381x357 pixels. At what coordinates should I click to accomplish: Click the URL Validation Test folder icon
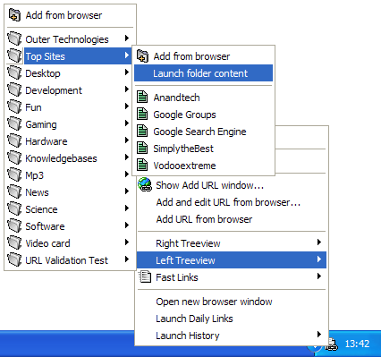coord(14,260)
